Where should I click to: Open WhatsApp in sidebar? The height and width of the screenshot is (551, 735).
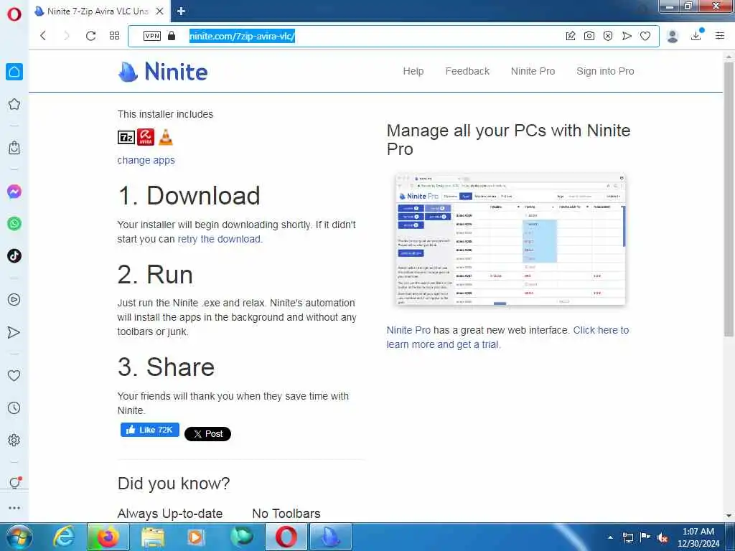pyautogui.click(x=14, y=224)
